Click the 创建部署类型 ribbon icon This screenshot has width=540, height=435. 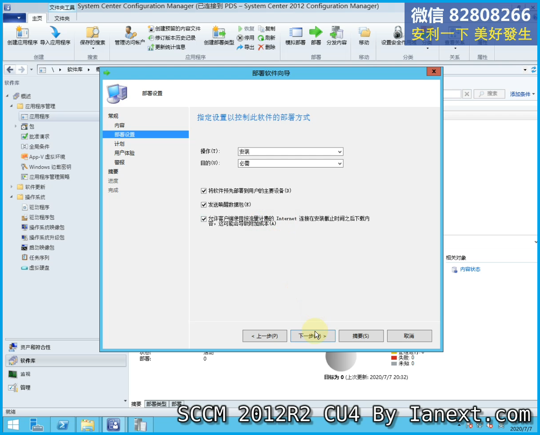tap(219, 36)
